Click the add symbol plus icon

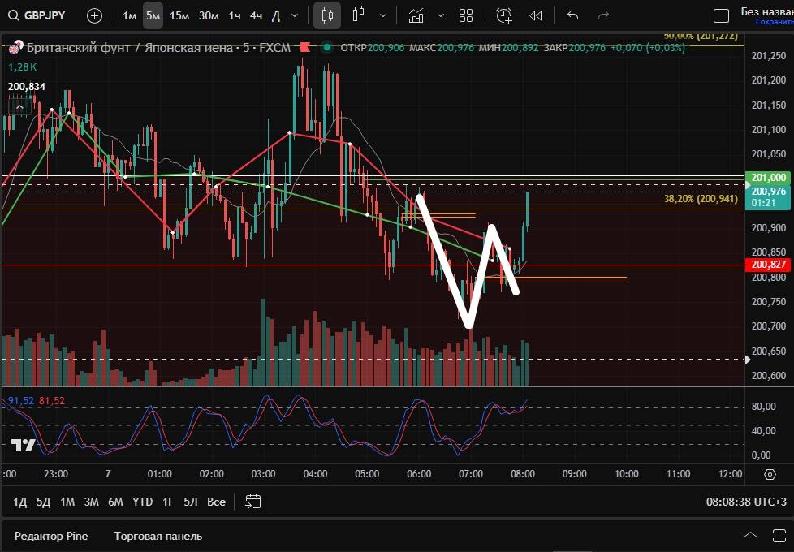(94, 15)
